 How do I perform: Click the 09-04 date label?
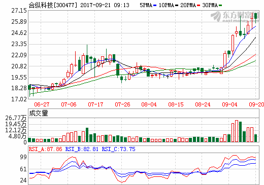[x=229, y=104]
